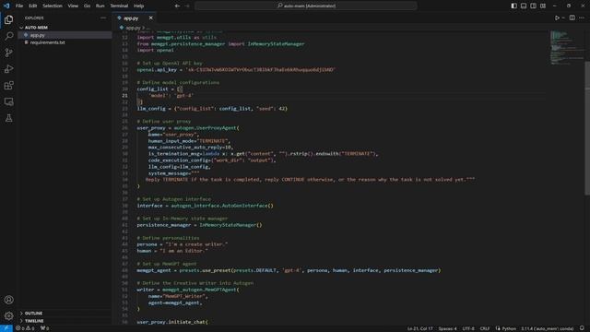Click the Ln 21, Col 17 status item
Image resolution: width=590 pixels, height=332 pixels.
[x=419, y=328]
